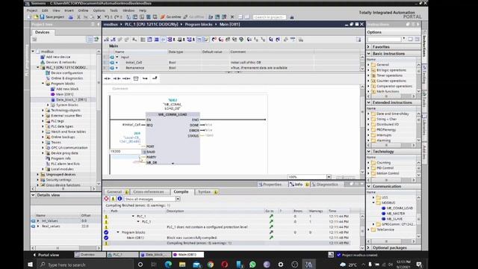Expand the Technology objects folder
Screen dimensions: 478x269
click(x=43, y=110)
